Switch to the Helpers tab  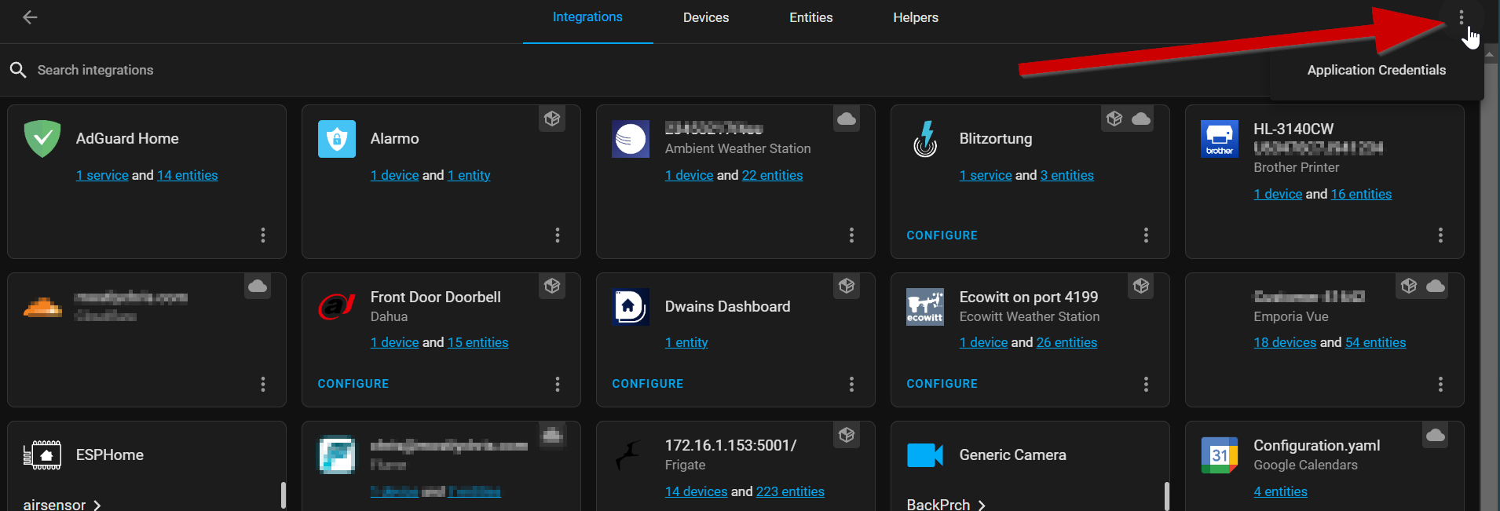(915, 17)
